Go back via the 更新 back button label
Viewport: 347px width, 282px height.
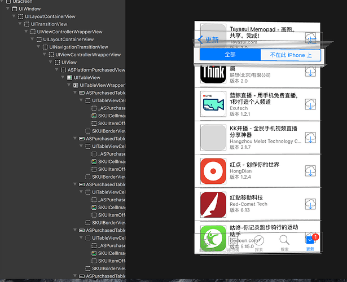pyautogui.click(x=212, y=40)
